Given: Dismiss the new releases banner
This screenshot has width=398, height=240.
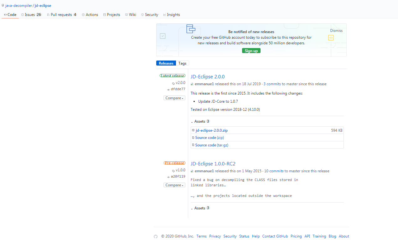Looking at the screenshot, I should point(336,30).
